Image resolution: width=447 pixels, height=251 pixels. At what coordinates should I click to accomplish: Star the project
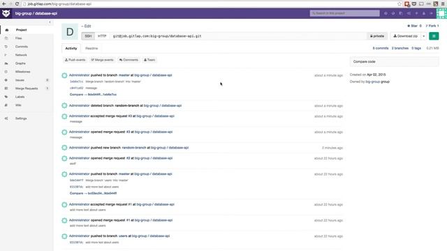414,26
